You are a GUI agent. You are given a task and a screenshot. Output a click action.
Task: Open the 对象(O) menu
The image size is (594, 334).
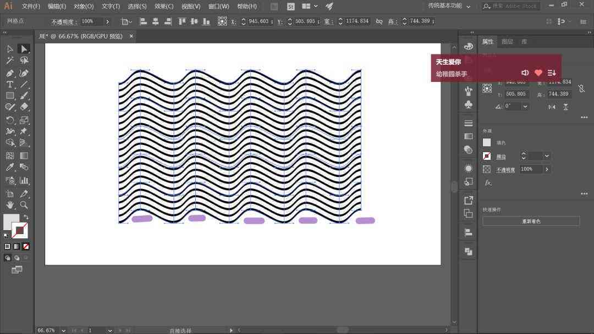[x=84, y=6]
